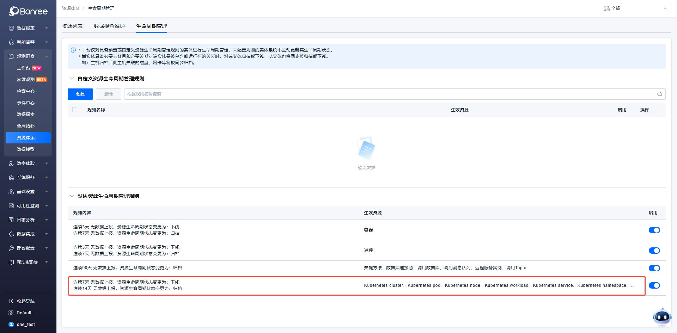
Task: Click the 智能告警 headset icon in sidebar
Action: coord(11,42)
